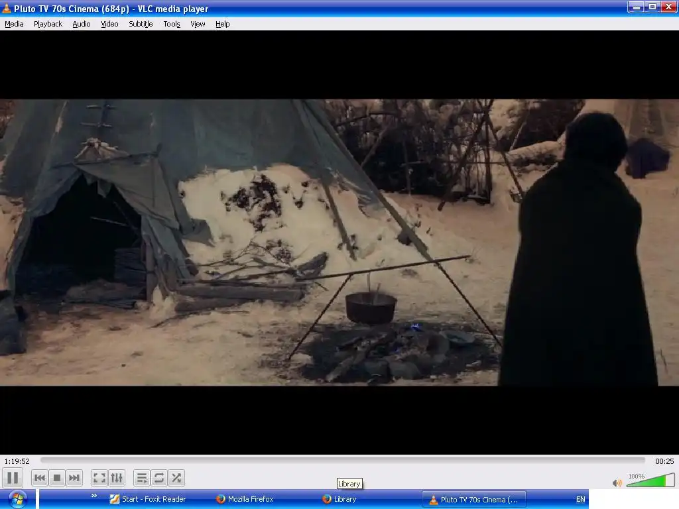Expand the quick launch chevron on taskbar
The image size is (679, 509).
click(x=94, y=495)
